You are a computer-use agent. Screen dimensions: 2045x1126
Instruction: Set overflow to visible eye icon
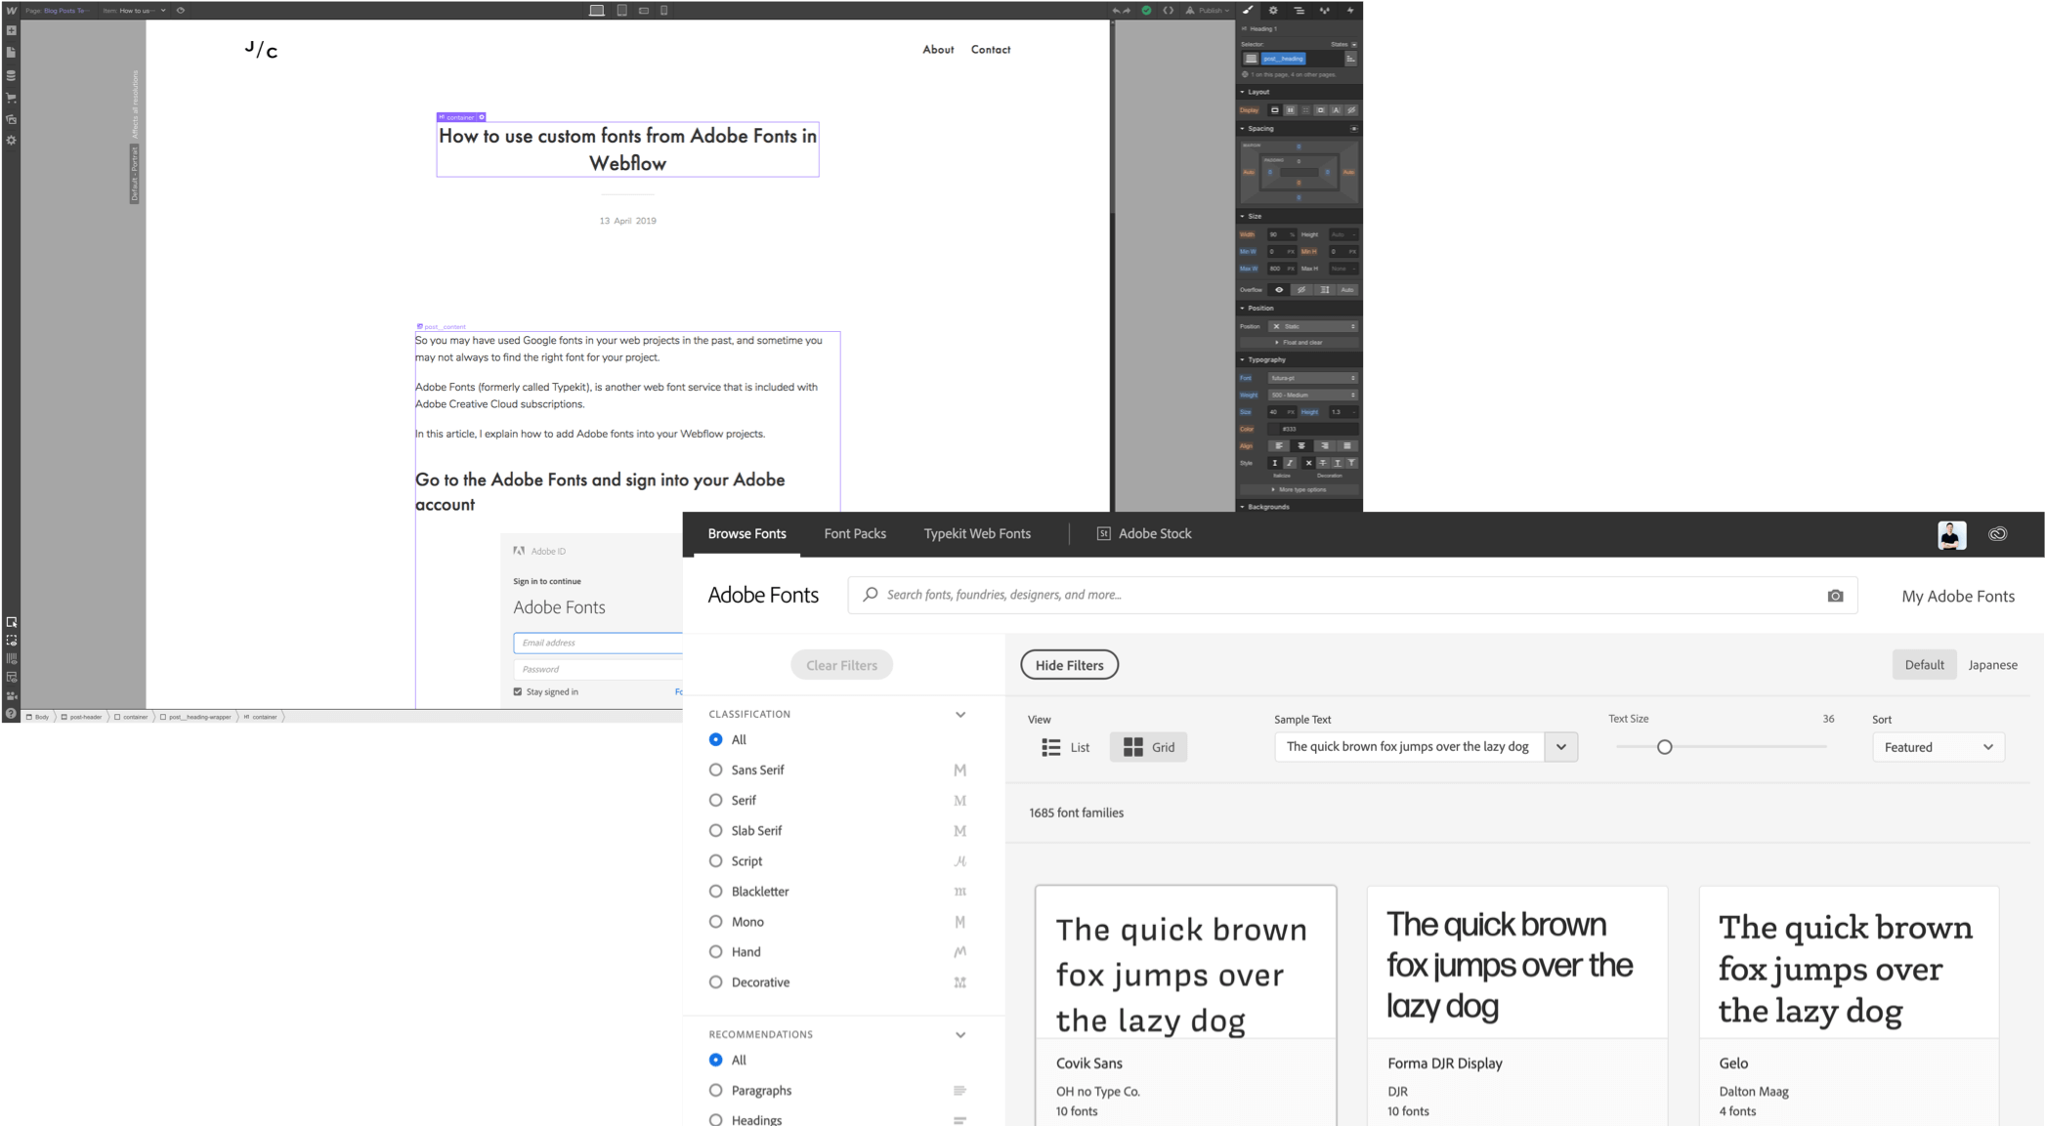[1278, 290]
